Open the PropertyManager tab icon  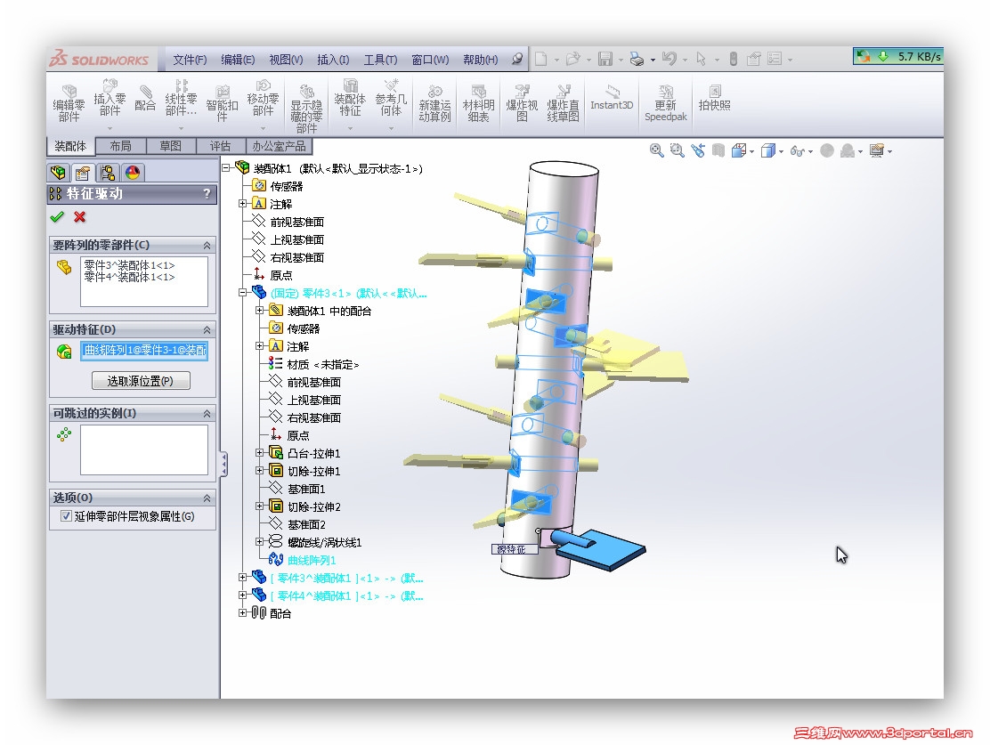click(83, 173)
